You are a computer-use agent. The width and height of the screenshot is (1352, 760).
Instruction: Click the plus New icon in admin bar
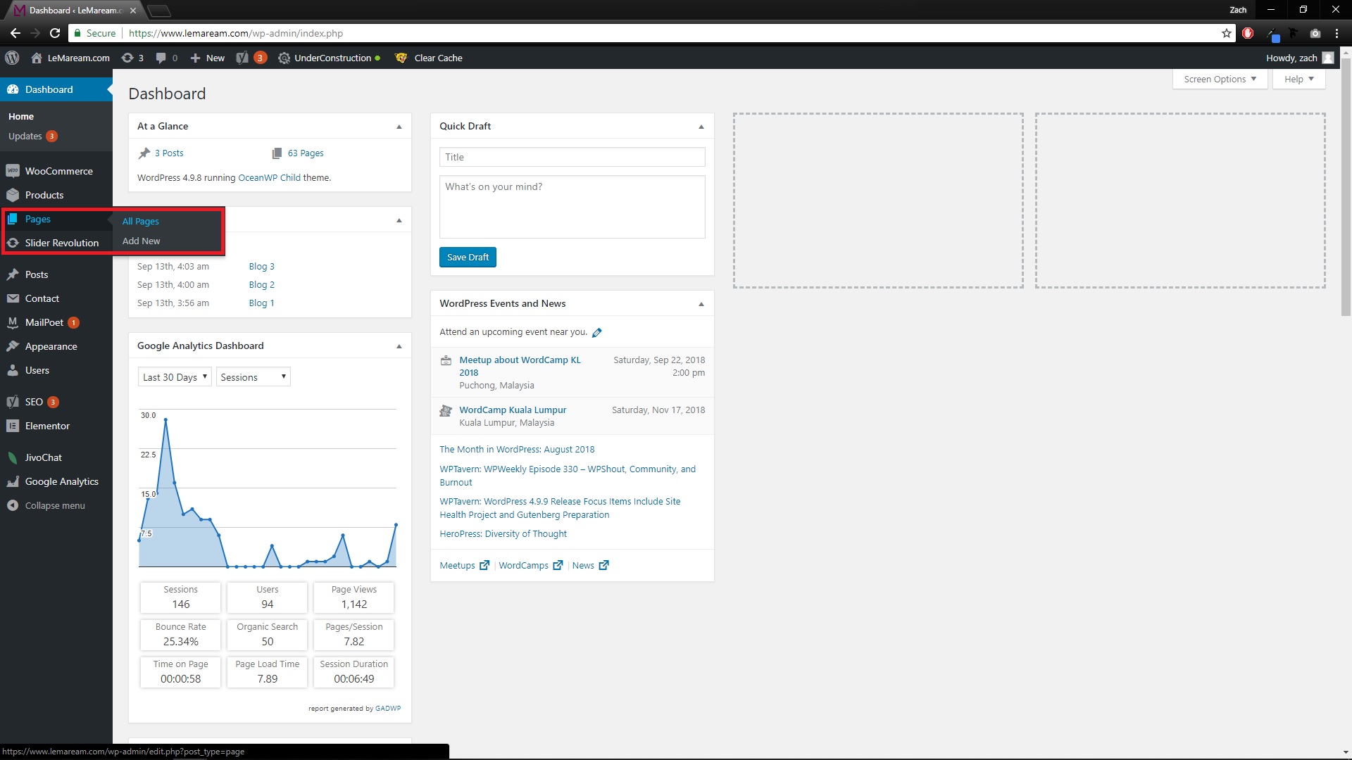(195, 58)
